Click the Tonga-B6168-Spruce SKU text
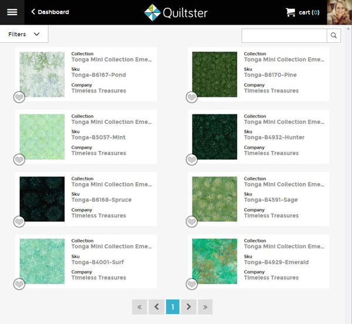 101,200
